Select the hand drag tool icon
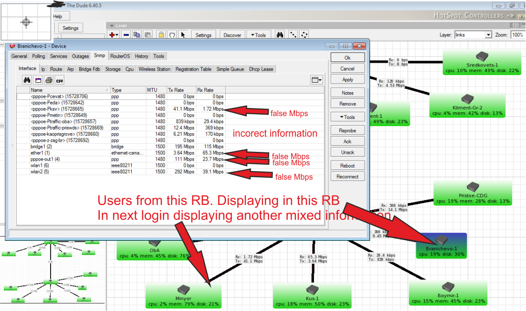The width and height of the screenshot is (526, 311). point(172,35)
